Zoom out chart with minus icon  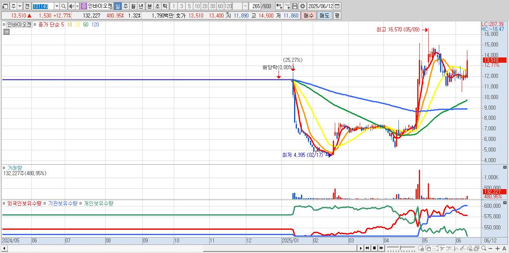click(x=491, y=249)
